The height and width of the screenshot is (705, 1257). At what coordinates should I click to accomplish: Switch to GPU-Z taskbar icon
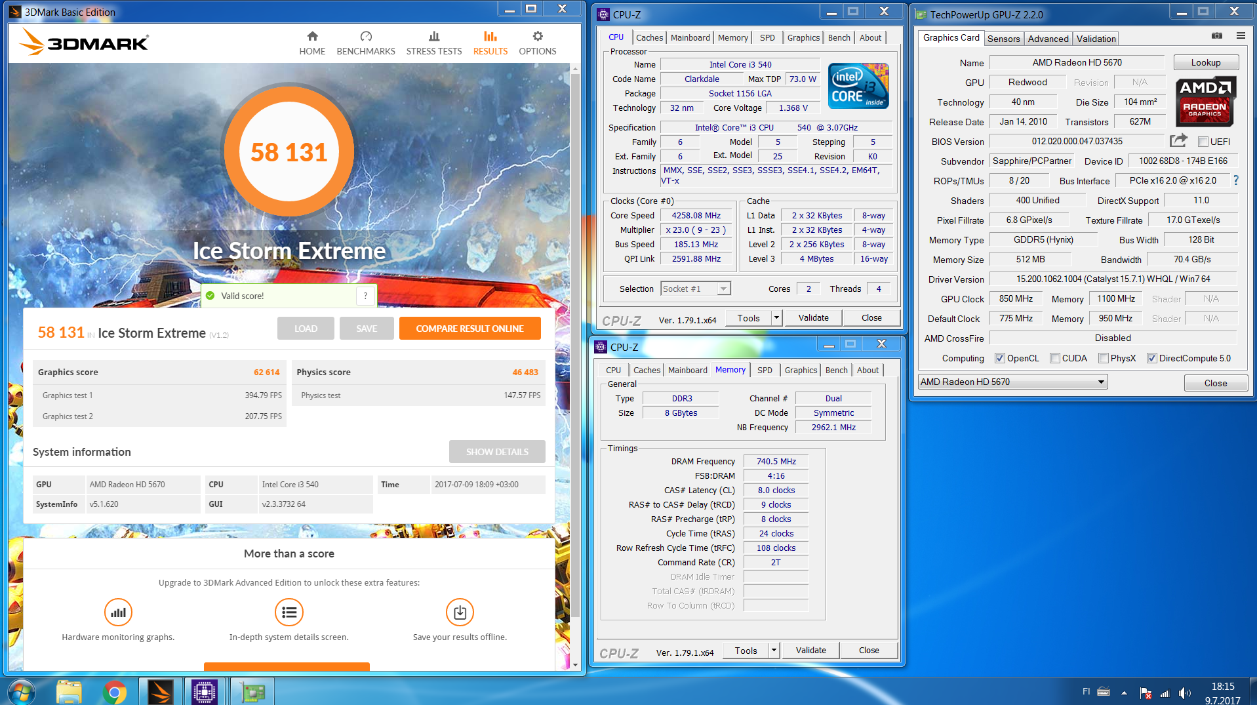(x=252, y=693)
